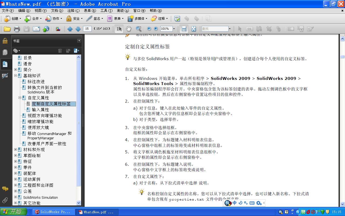Select the 工程图和出详图 bookmark

click(x=38, y=185)
